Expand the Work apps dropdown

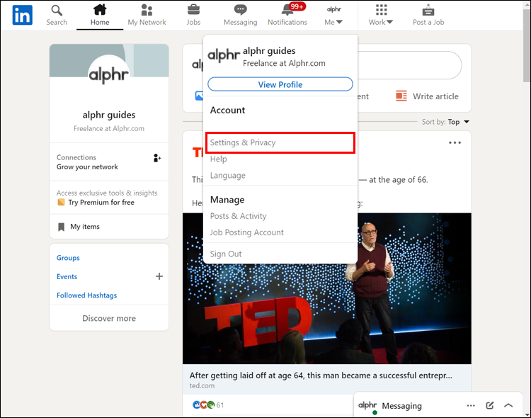tap(381, 16)
